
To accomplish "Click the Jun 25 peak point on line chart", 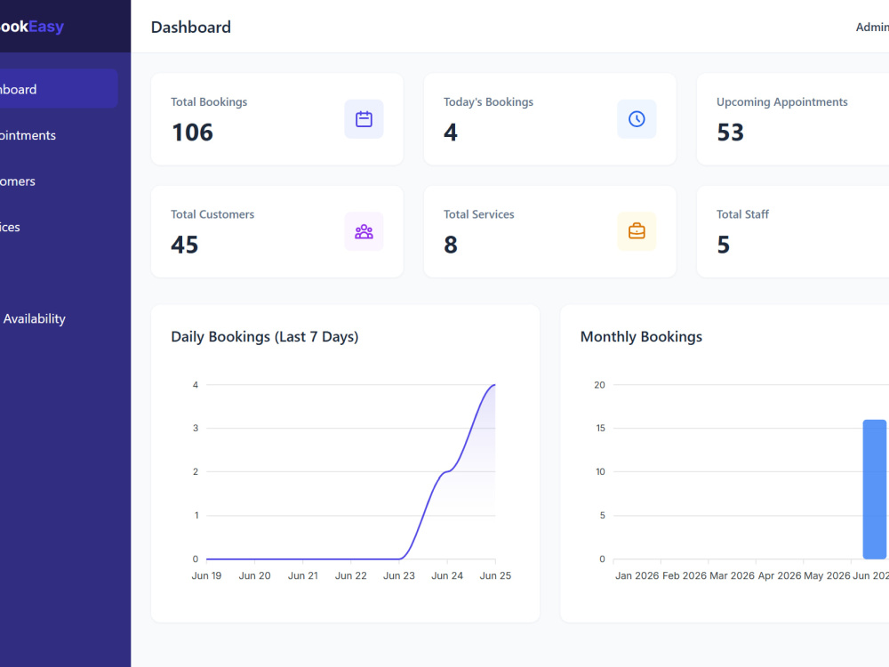I will pos(495,385).
